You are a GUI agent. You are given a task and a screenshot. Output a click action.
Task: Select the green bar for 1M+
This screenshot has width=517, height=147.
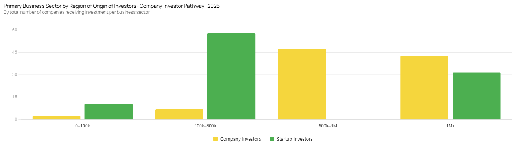(x=476, y=96)
